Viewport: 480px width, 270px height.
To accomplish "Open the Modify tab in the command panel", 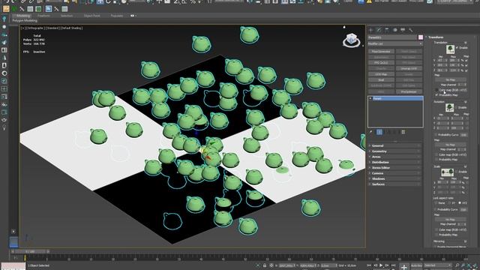I will pyautogui.click(x=379, y=30).
